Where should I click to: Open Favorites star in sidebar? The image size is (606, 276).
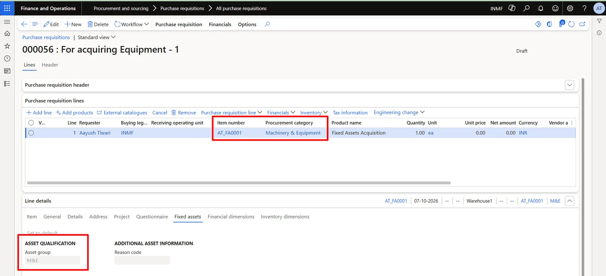(x=7, y=46)
